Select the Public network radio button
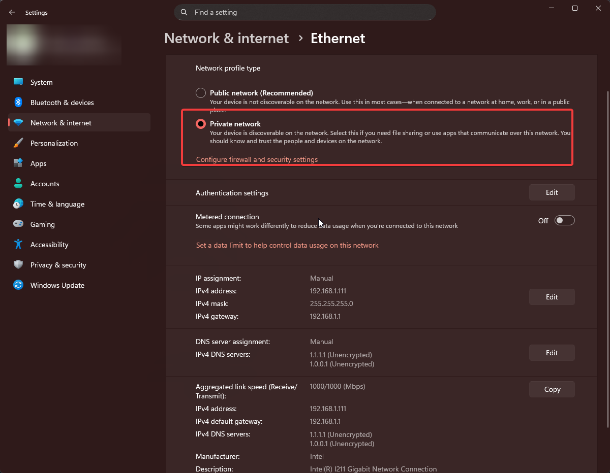 [x=200, y=93]
